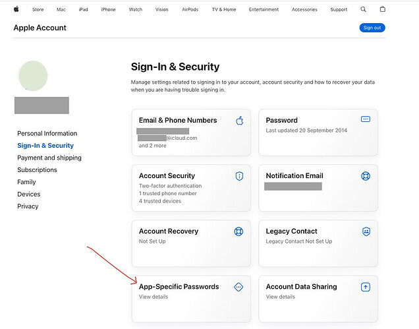Open the Mac menu
419x329 pixels.
[61, 9]
